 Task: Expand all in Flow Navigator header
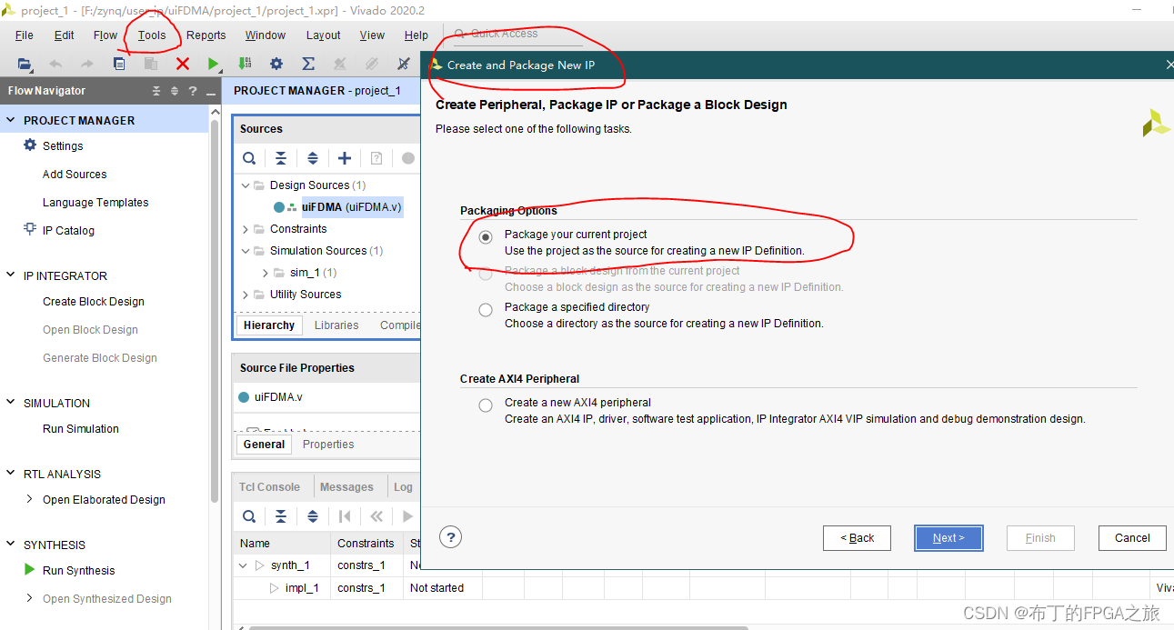175,91
